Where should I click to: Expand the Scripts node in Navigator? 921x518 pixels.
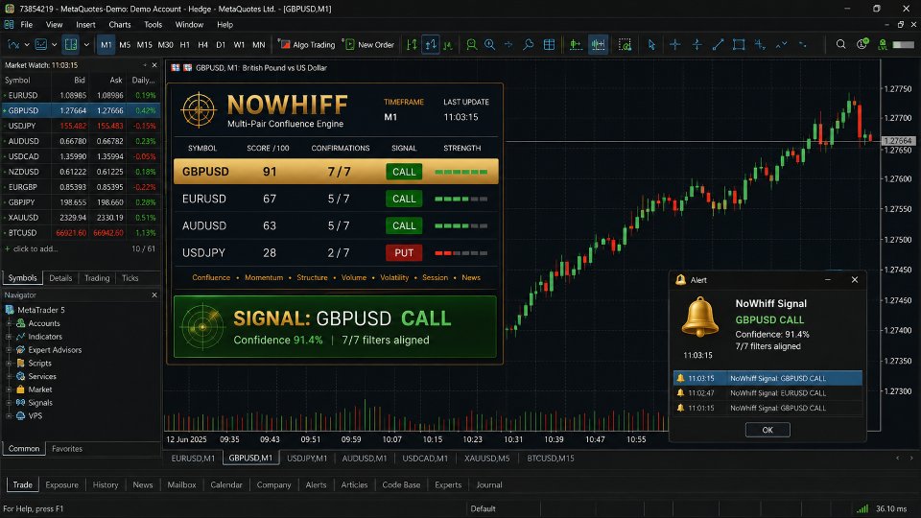[9, 363]
